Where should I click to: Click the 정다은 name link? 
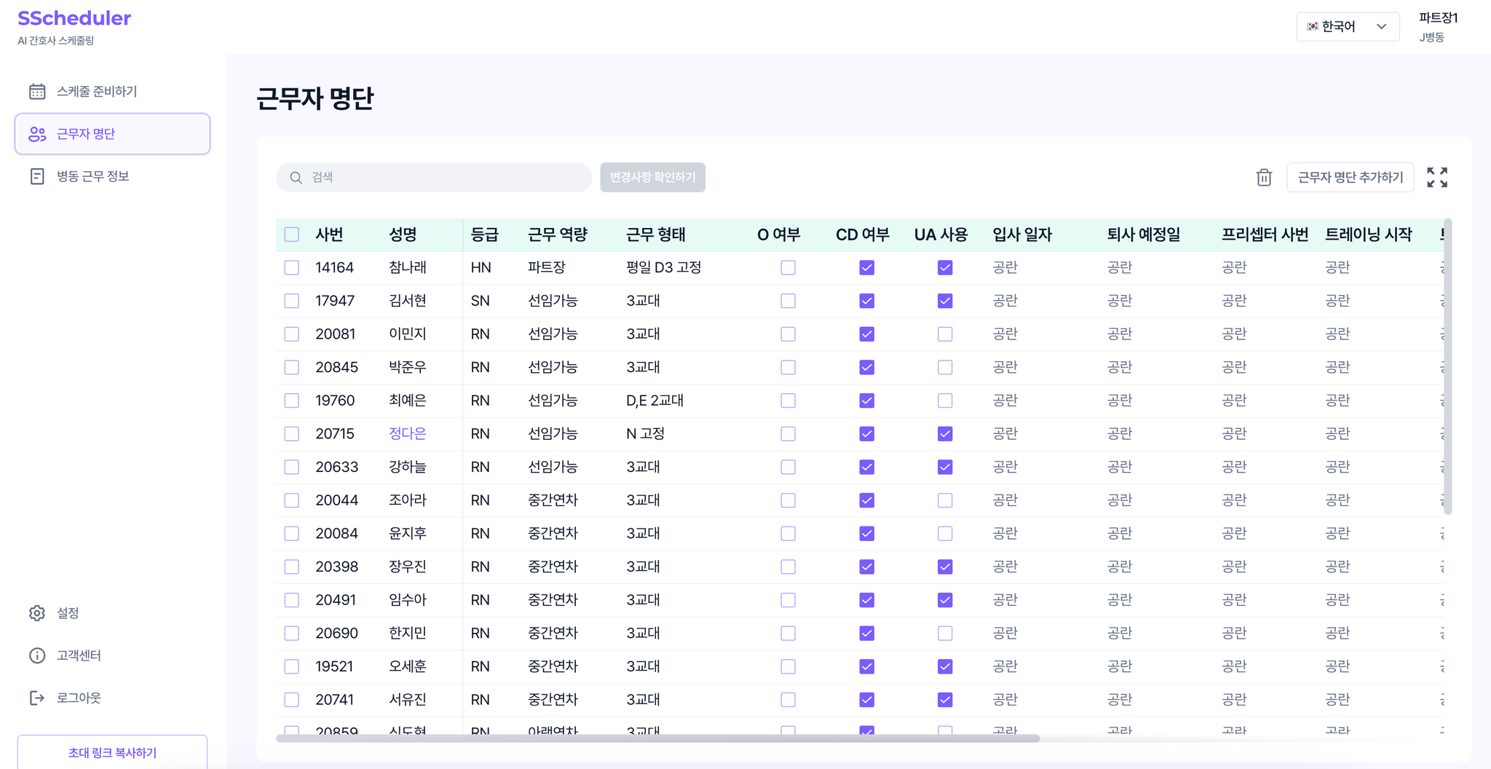tap(407, 433)
